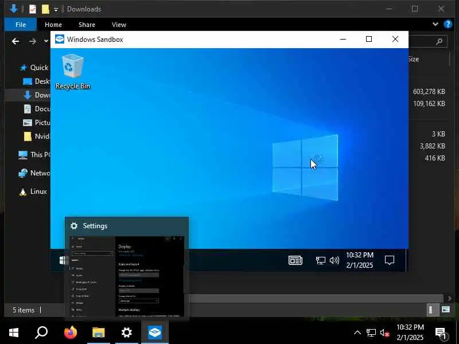The height and width of the screenshot is (344, 459).
Task: Open the Sandbox Start button
Action: pos(63,260)
